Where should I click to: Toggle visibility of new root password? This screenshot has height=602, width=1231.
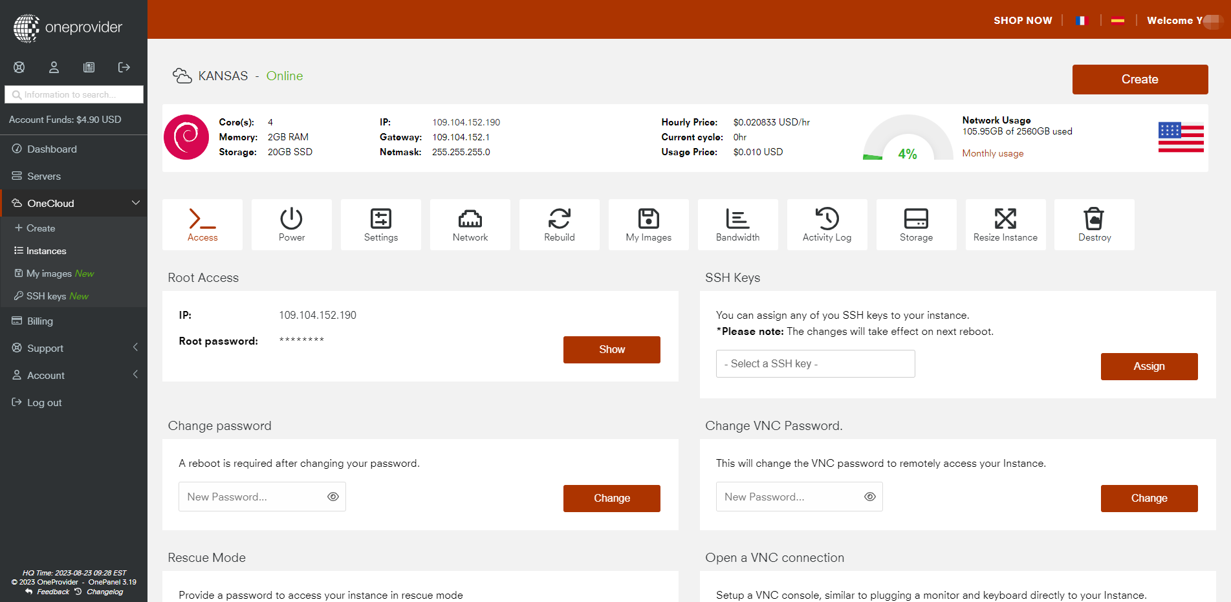click(x=333, y=497)
